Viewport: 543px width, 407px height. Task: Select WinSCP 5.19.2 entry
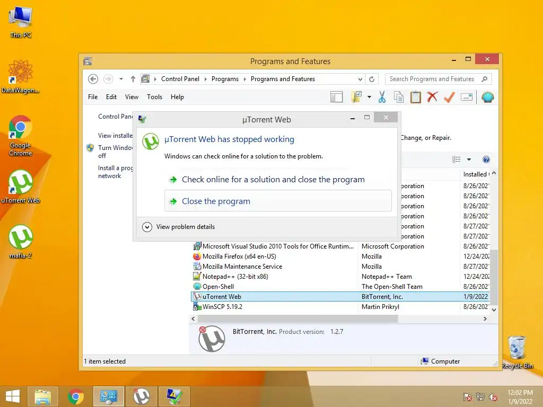(x=340, y=307)
